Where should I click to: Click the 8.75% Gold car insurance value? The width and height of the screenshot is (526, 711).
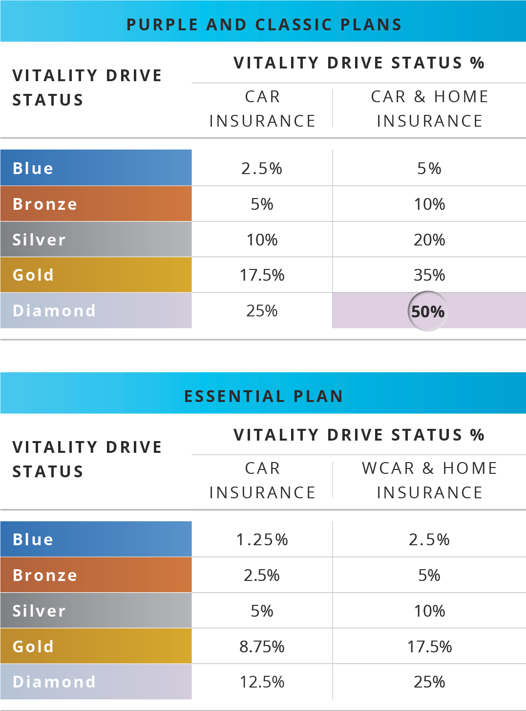(x=262, y=646)
